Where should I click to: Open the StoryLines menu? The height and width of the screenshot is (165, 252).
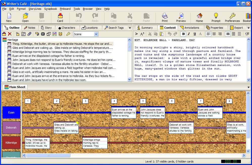pos(35,9)
